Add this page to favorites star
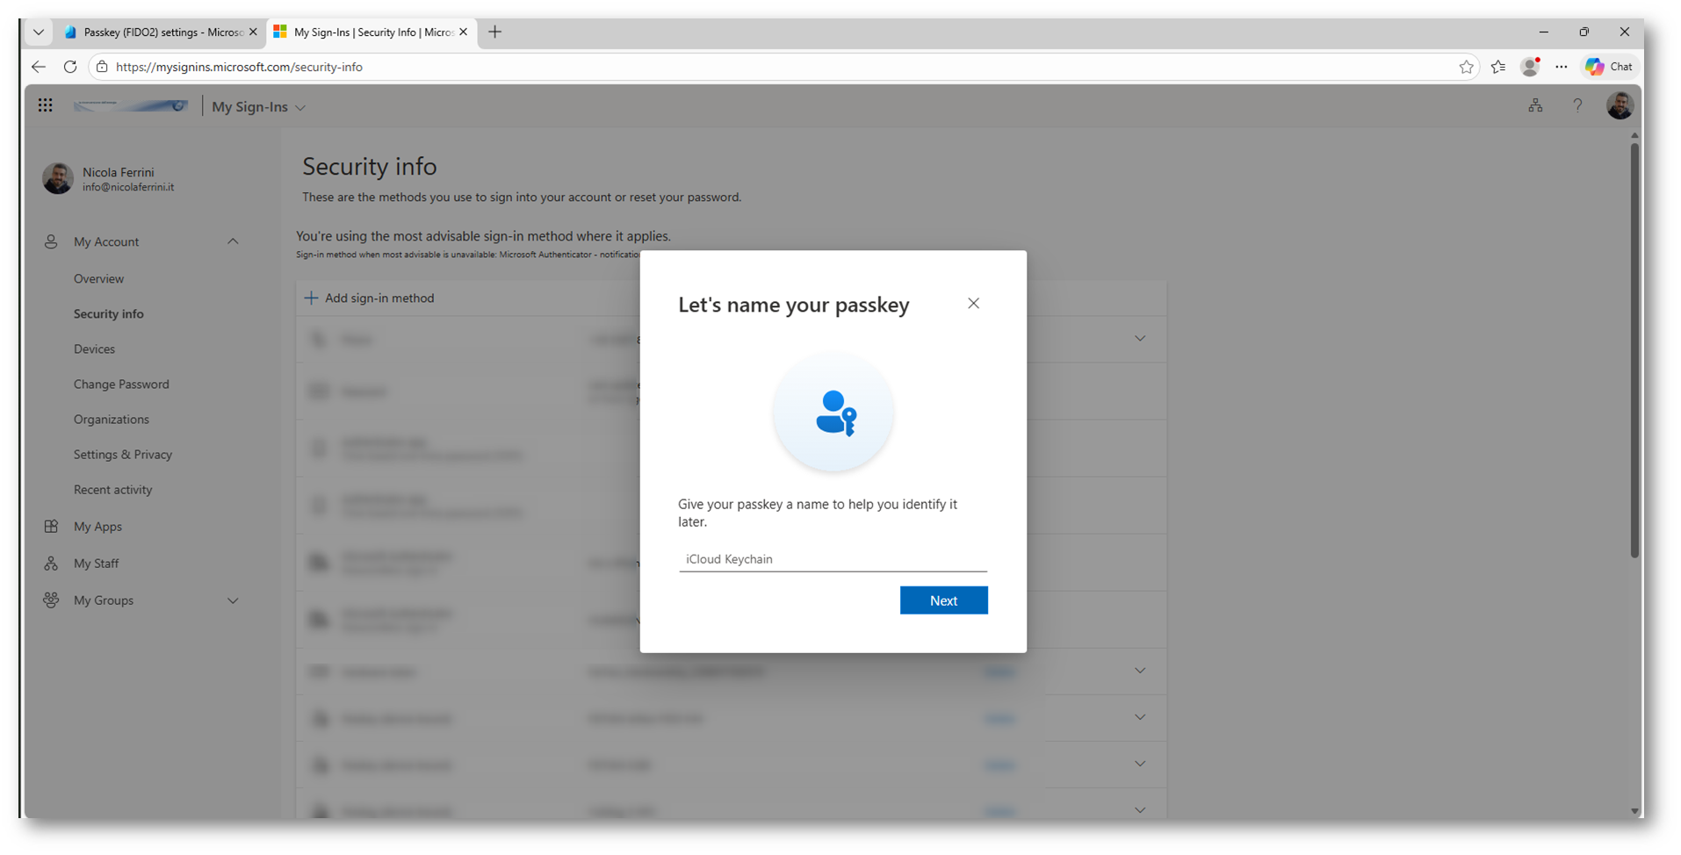Viewport: 1681px width, 855px height. 1466,67
